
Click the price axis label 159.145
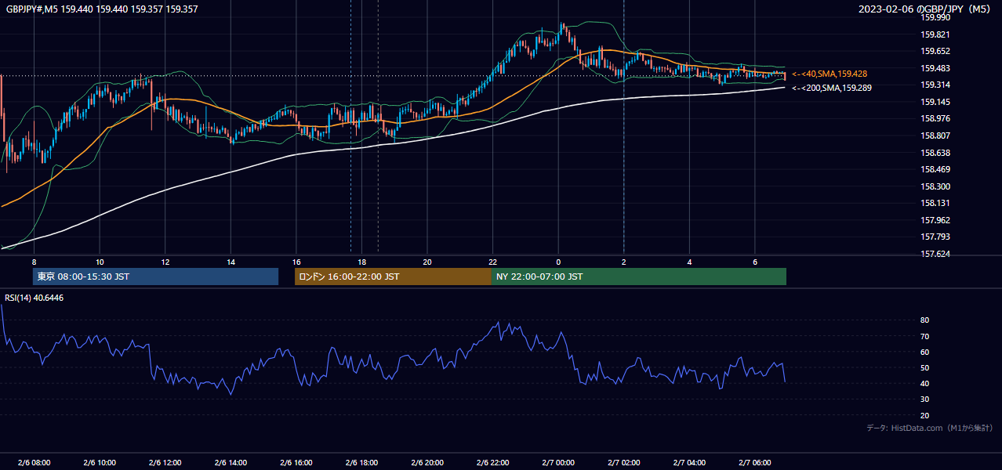tap(935, 102)
